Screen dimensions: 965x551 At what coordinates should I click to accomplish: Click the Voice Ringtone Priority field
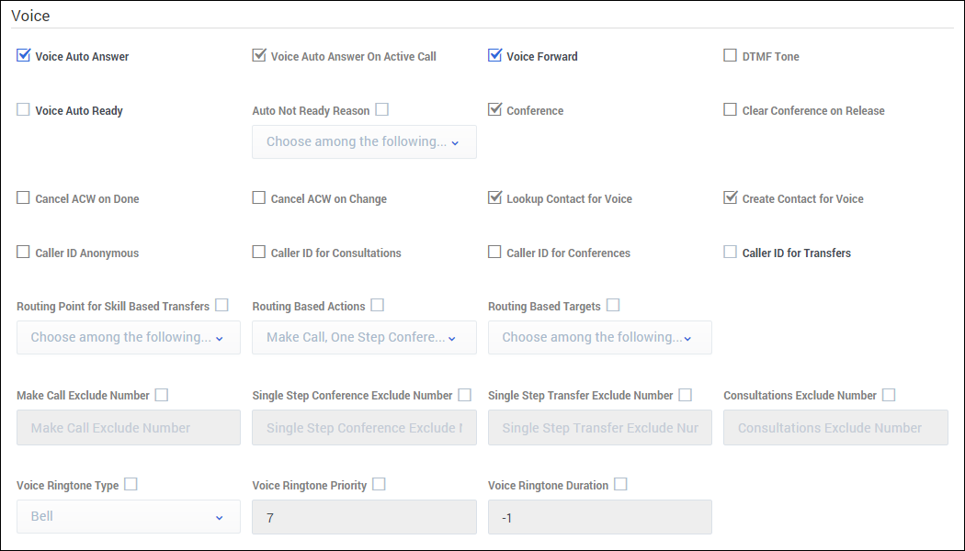364,517
